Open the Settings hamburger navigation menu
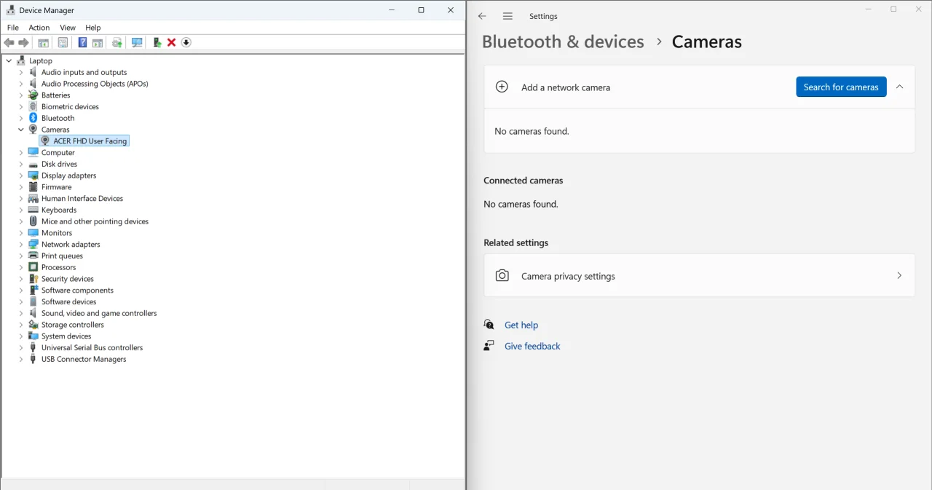This screenshot has height=490, width=932. coord(508,16)
